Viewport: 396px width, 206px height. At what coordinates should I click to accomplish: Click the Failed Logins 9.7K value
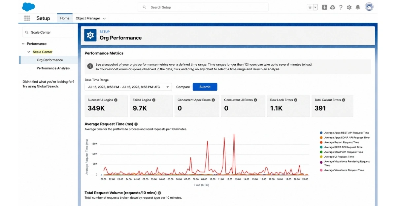[x=140, y=108]
